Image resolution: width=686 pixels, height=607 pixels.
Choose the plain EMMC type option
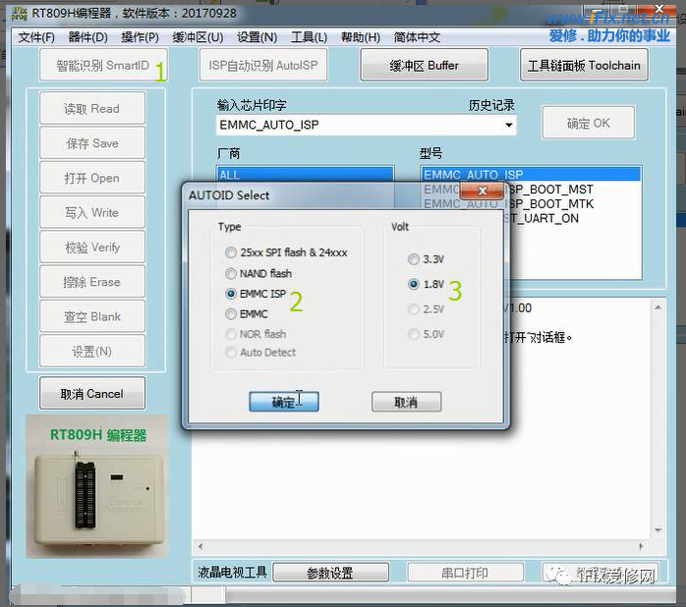pos(231,314)
